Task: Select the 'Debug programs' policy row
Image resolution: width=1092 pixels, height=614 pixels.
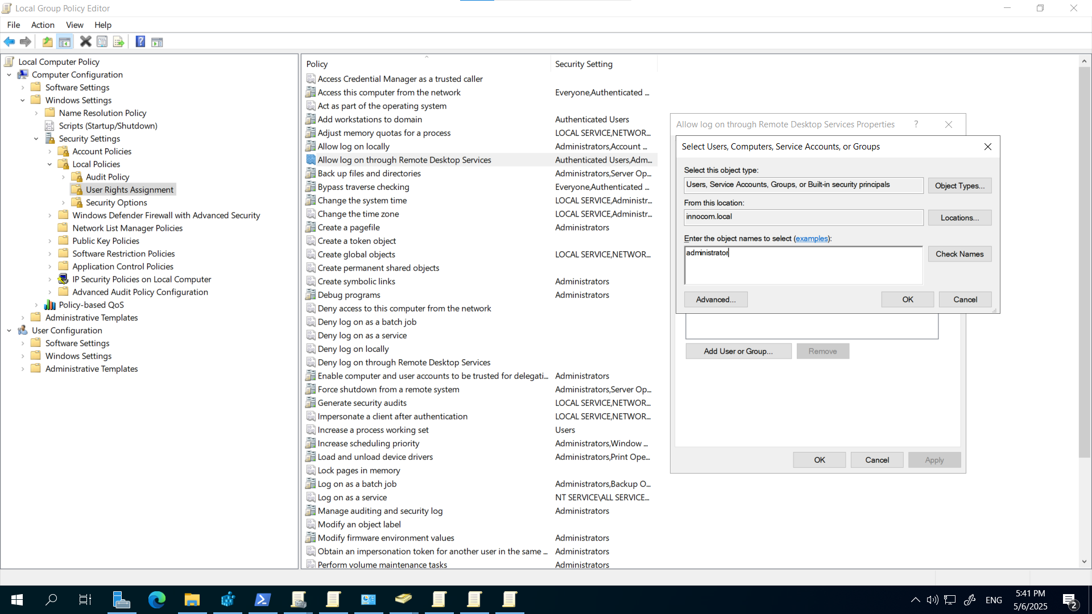Action: (x=349, y=295)
